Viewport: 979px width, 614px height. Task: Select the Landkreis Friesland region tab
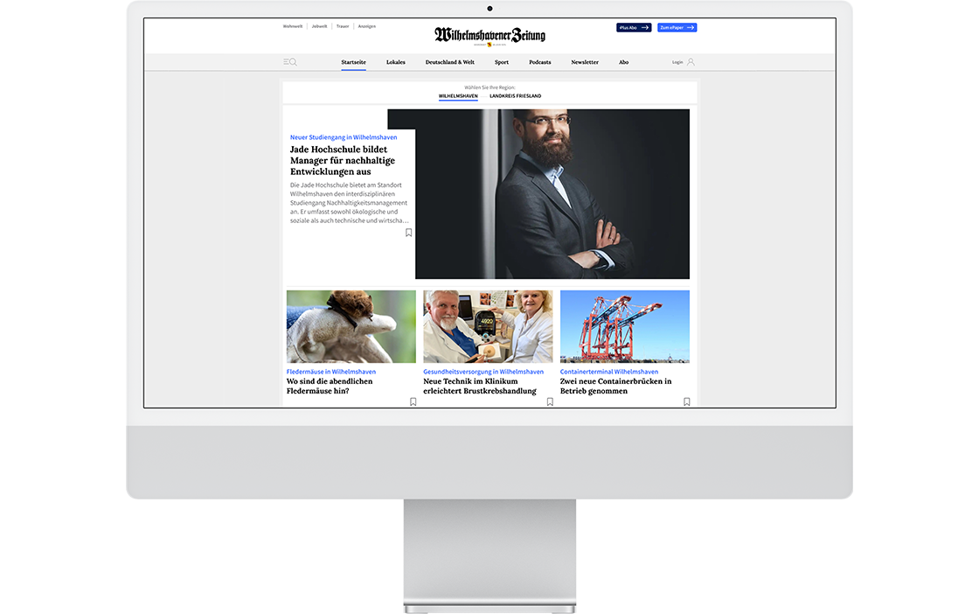point(515,96)
